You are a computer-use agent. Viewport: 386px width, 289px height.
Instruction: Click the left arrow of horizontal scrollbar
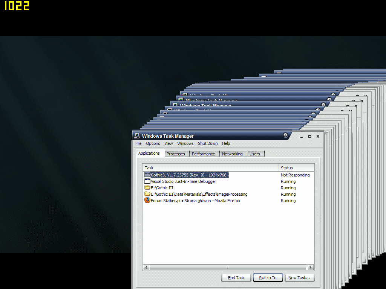pyautogui.click(x=146, y=268)
